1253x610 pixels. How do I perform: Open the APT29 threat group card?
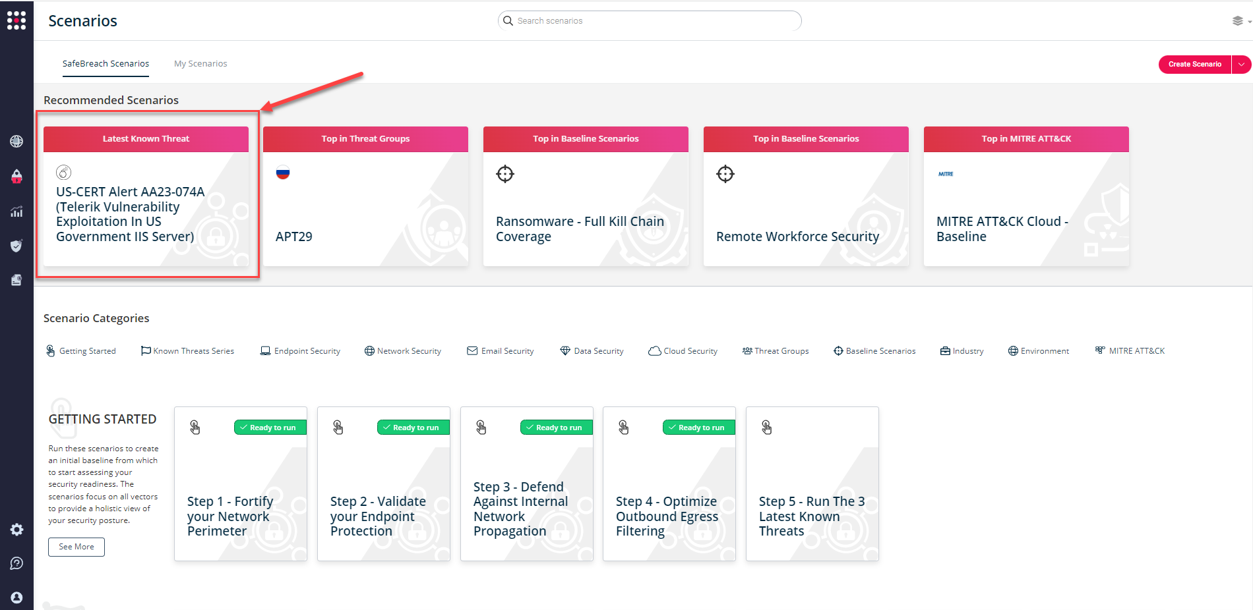365,196
